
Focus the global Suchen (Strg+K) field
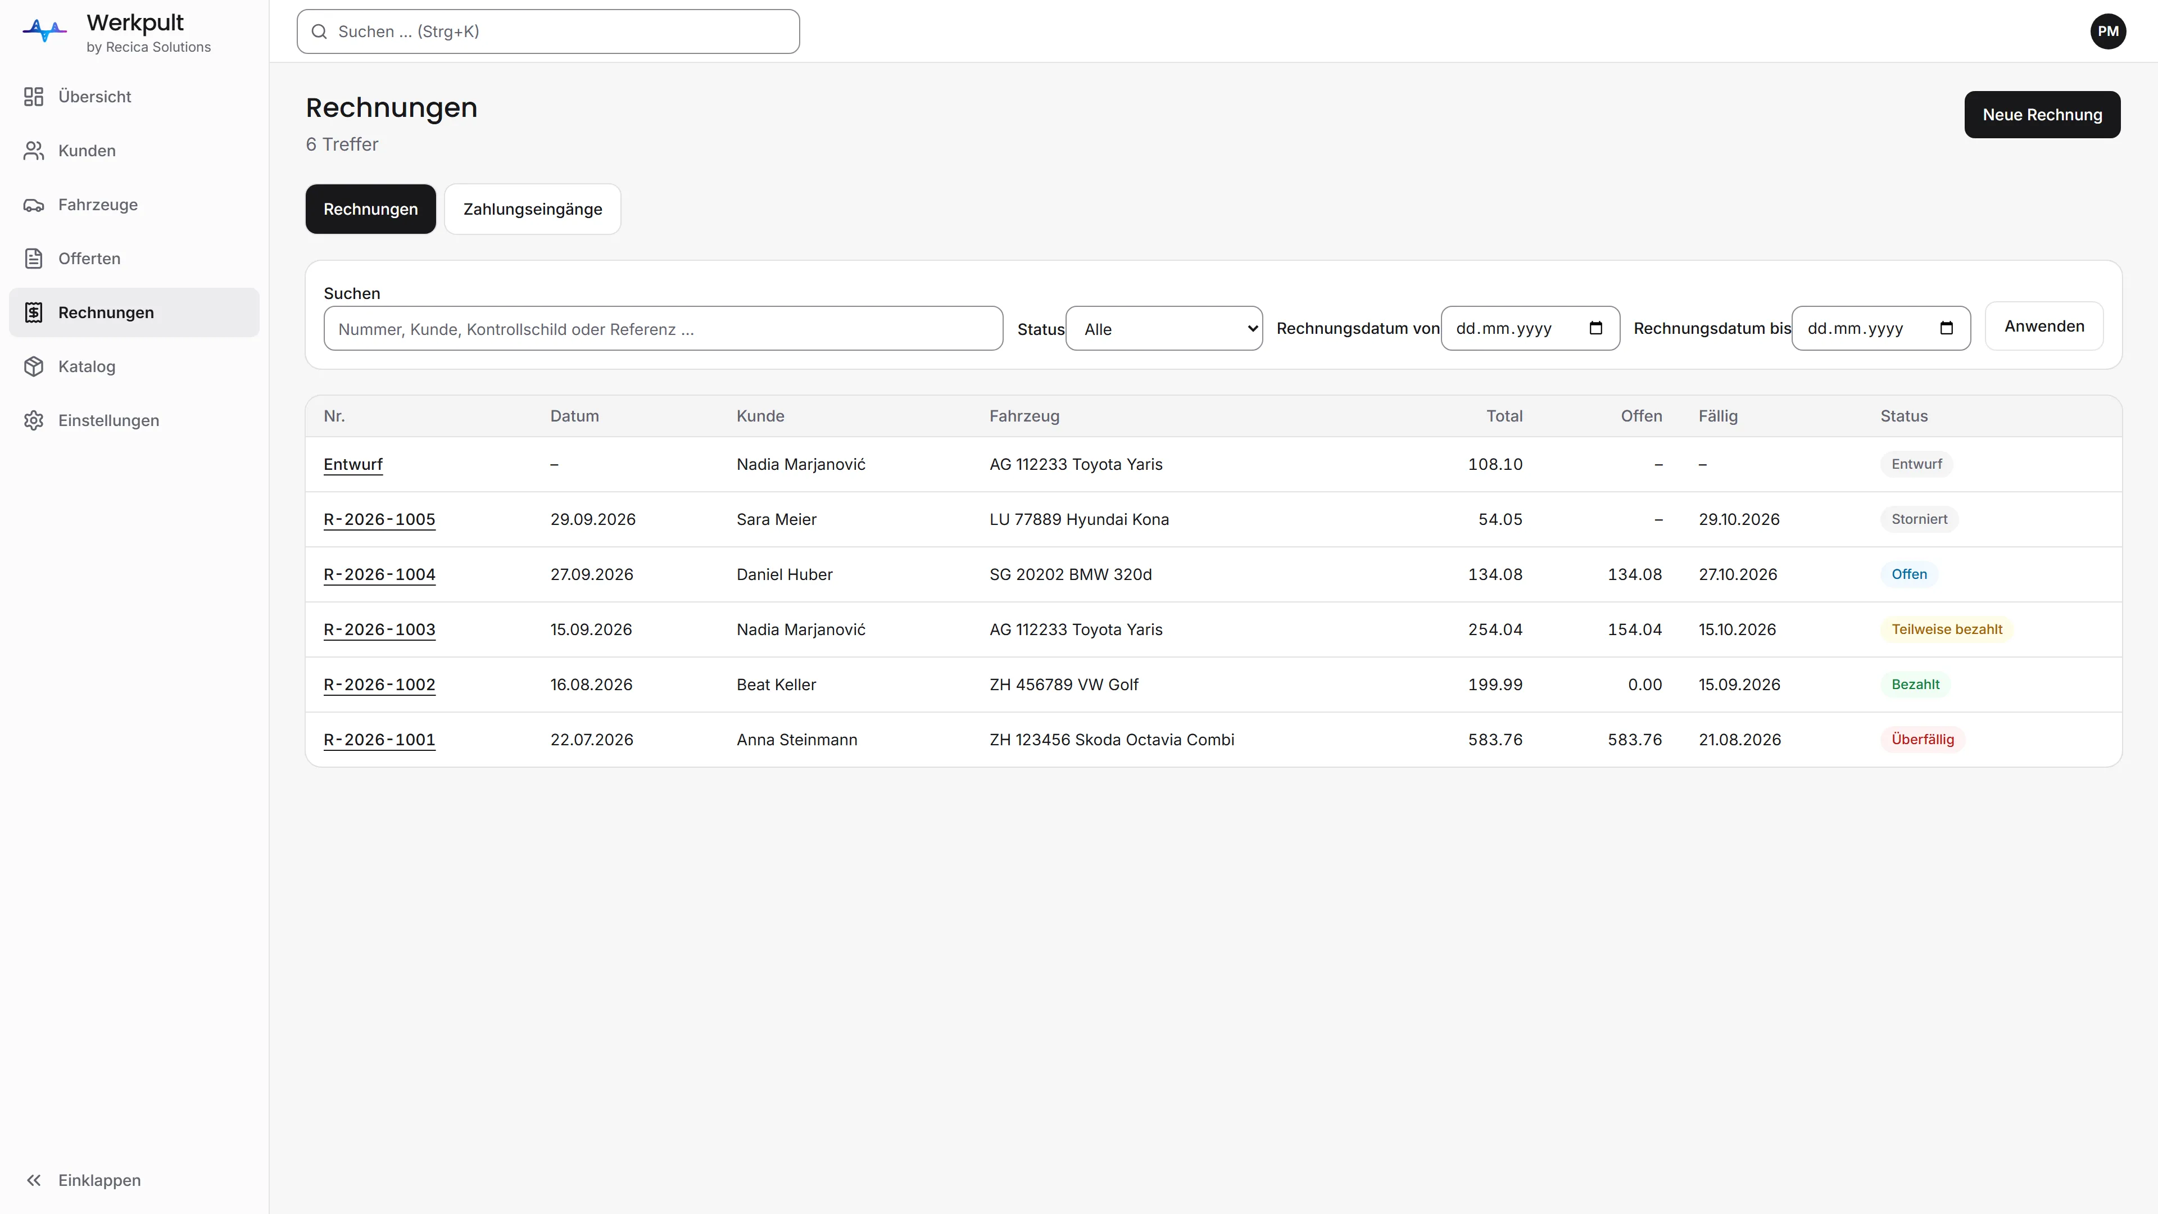548,32
